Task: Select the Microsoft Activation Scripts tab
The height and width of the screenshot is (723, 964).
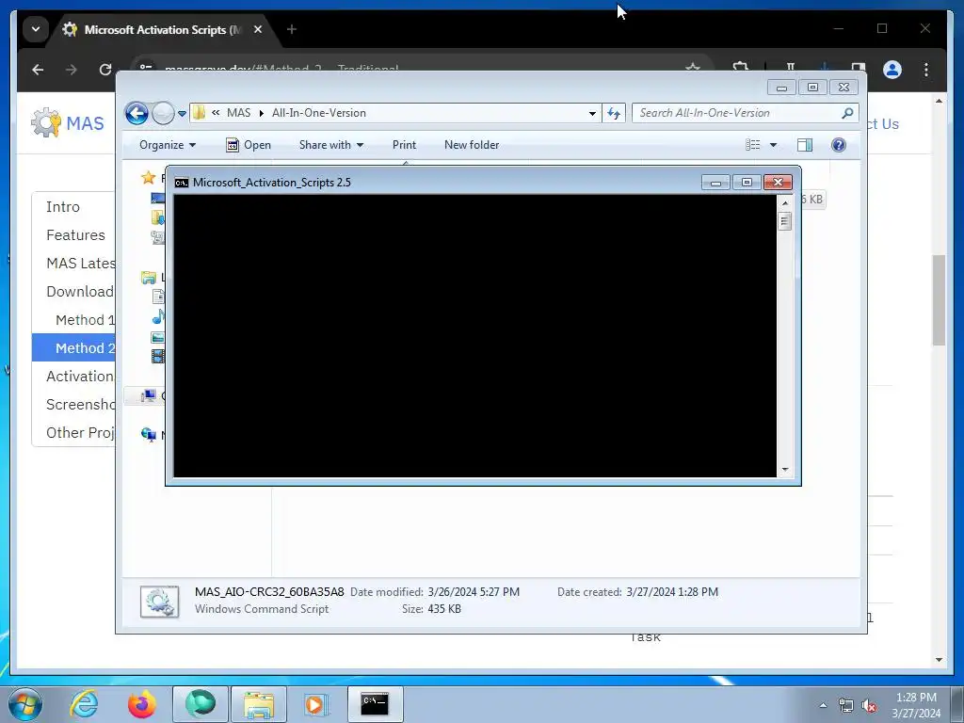Action: (164, 29)
